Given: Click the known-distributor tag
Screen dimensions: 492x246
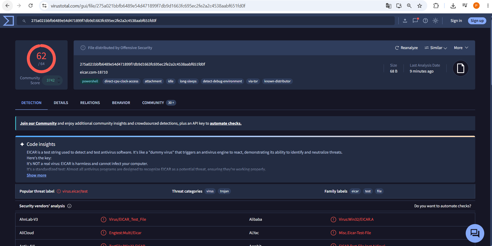Looking at the screenshot, I should 277,81.
